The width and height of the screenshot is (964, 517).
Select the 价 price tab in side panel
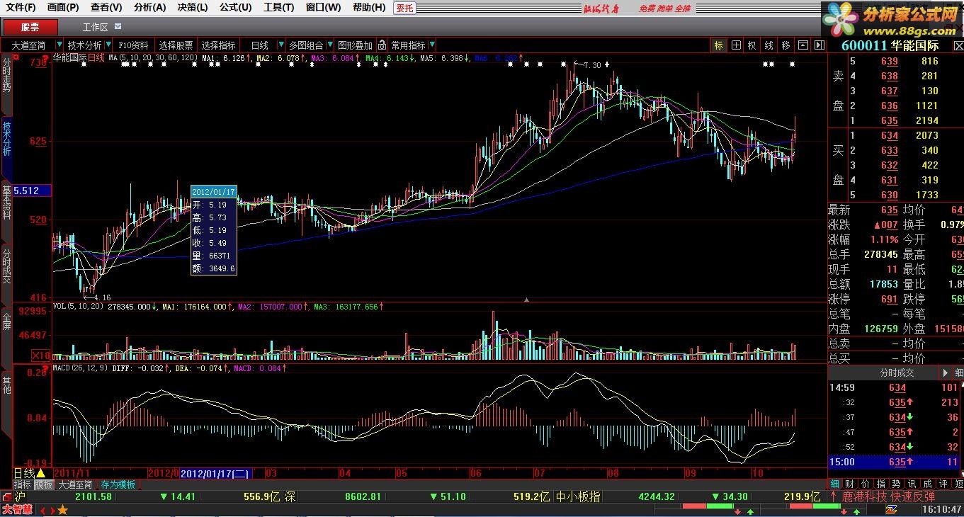865,484
